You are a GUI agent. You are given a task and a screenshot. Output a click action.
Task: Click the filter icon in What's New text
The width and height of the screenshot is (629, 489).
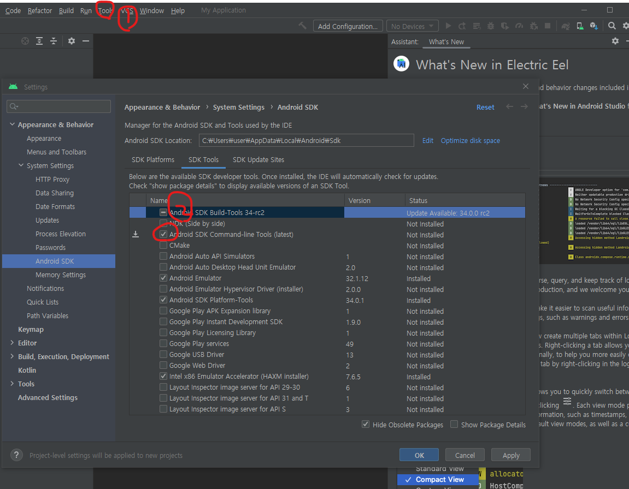point(567,401)
